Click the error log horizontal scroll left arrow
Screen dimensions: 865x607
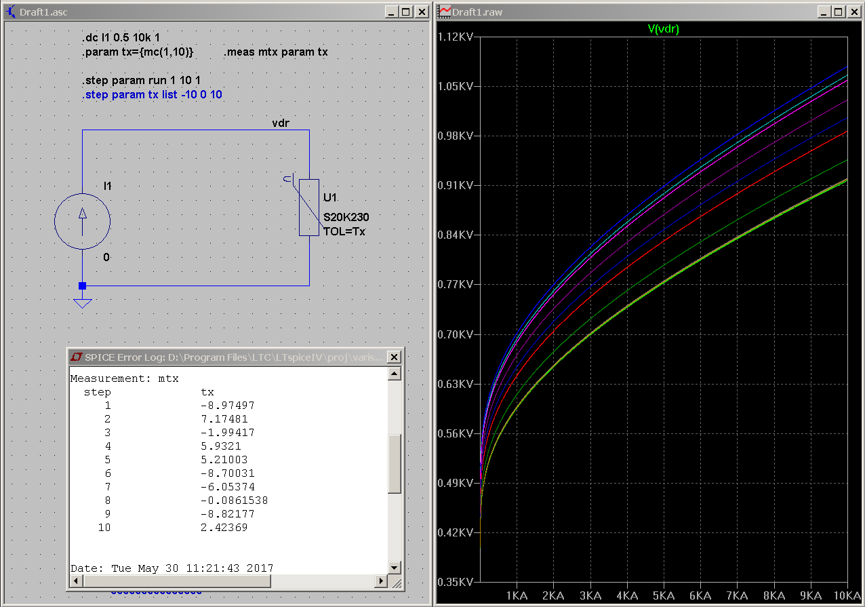(x=77, y=581)
